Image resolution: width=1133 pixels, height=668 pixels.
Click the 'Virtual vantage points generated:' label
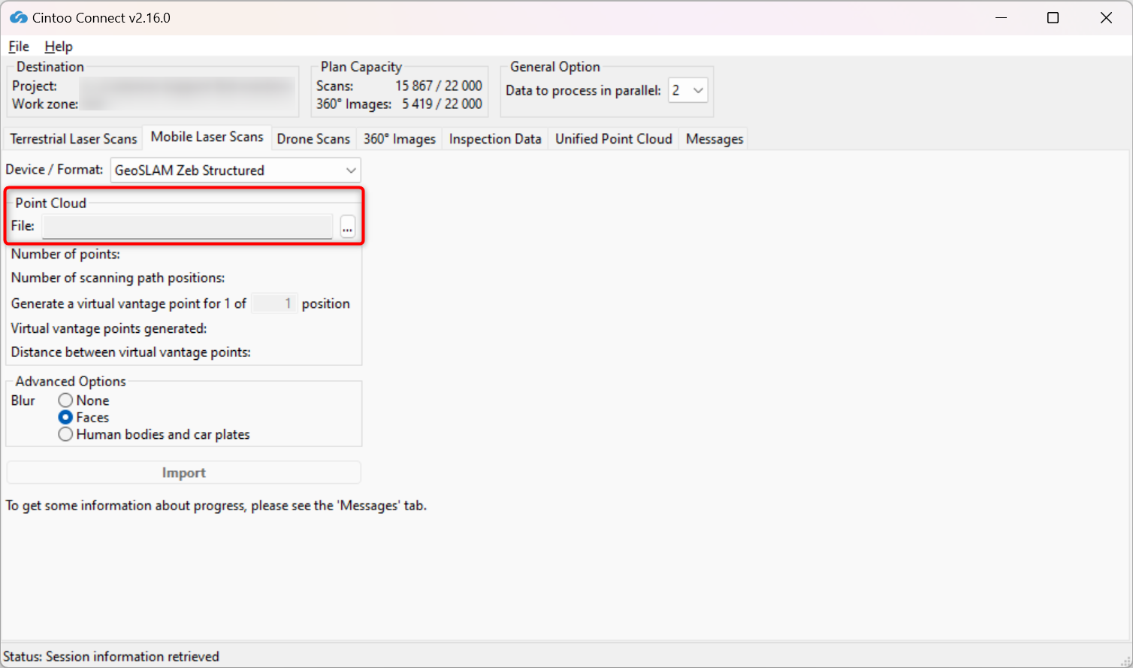pyautogui.click(x=109, y=328)
